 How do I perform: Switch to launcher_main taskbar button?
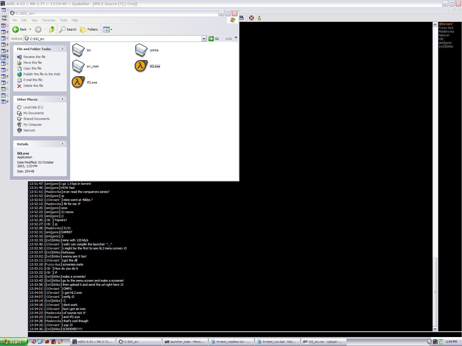185,342
